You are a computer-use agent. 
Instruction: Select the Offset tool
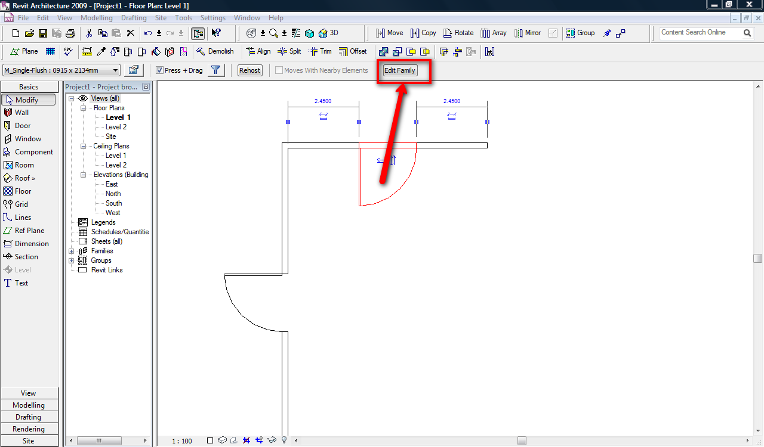[353, 52]
